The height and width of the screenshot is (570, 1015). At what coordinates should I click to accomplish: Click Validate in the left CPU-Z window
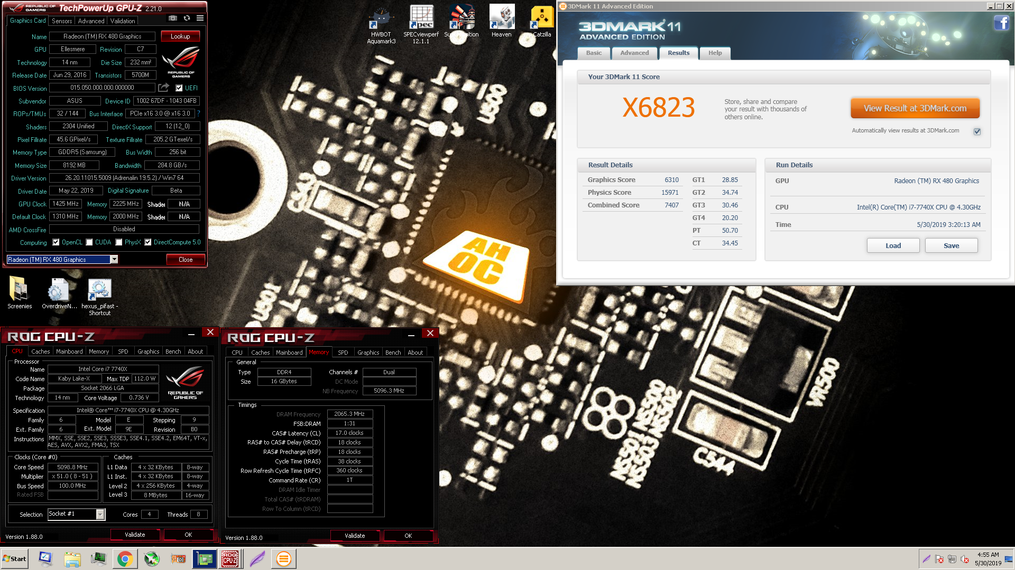click(x=135, y=535)
